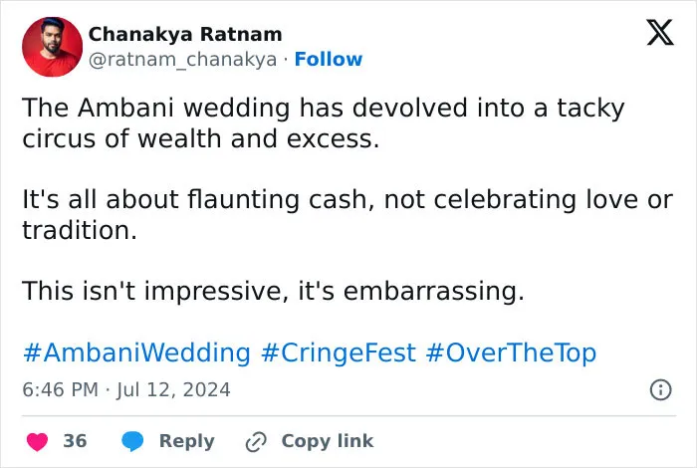This screenshot has width=697, height=468.
Task: Click the blue reply speech bubble icon
Action: click(132, 441)
